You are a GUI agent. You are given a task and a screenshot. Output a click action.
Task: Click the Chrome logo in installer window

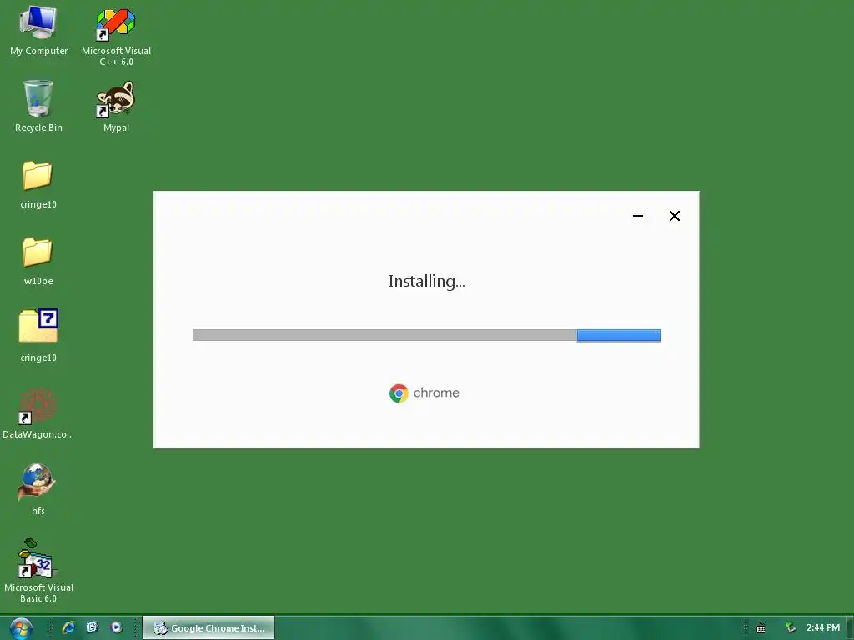tap(399, 393)
